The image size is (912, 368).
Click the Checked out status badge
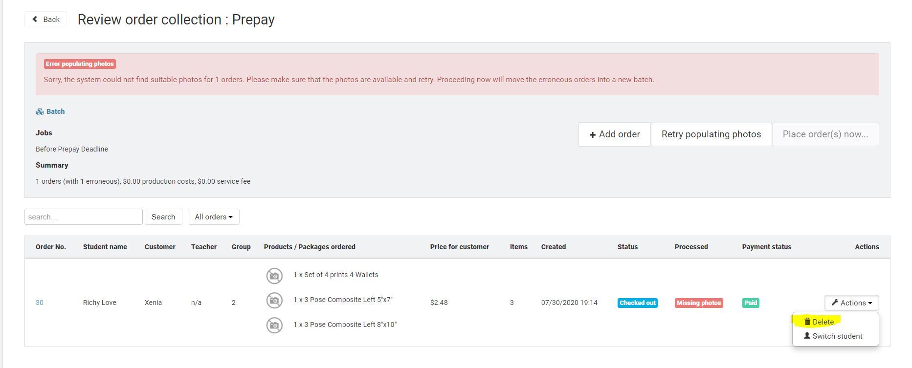tap(637, 303)
